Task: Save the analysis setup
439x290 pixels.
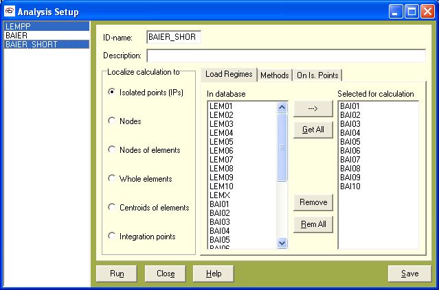Action: 409,274
